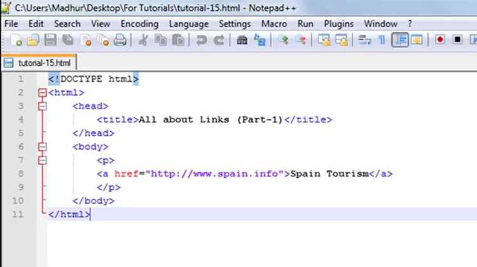Viewport: 477px width, 267px height.
Task: Open the Plugins menu
Action: click(x=338, y=24)
